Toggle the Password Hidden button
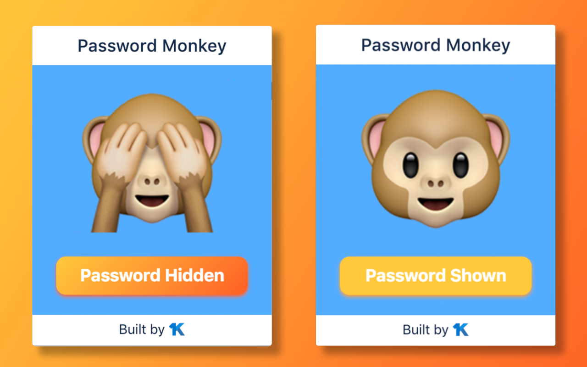 pos(152,275)
